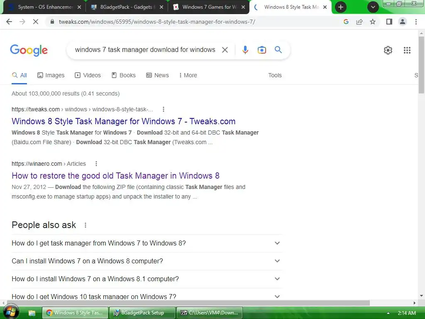Image resolution: width=425 pixels, height=319 pixels.
Task: Open Windows Explorer from taskbar
Action: [x=32, y=313]
